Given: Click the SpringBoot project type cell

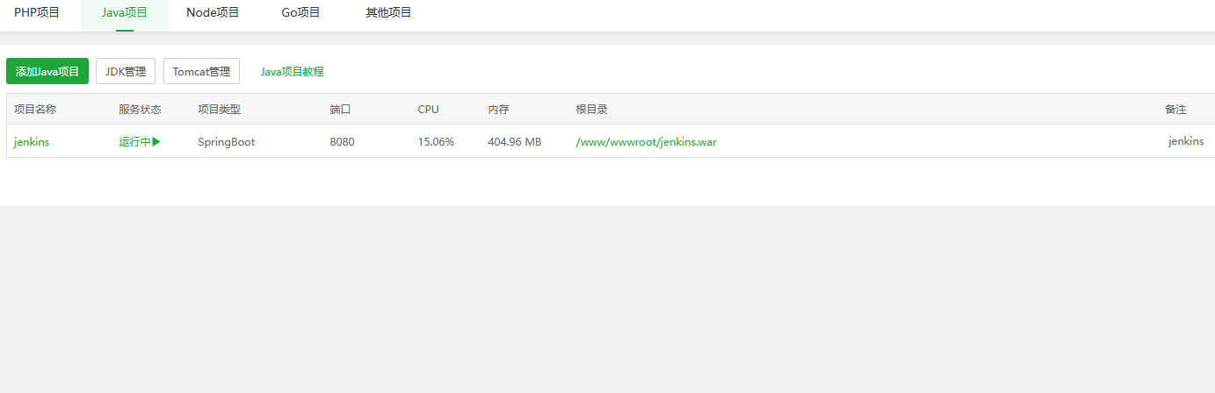Looking at the screenshot, I should tap(227, 141).
